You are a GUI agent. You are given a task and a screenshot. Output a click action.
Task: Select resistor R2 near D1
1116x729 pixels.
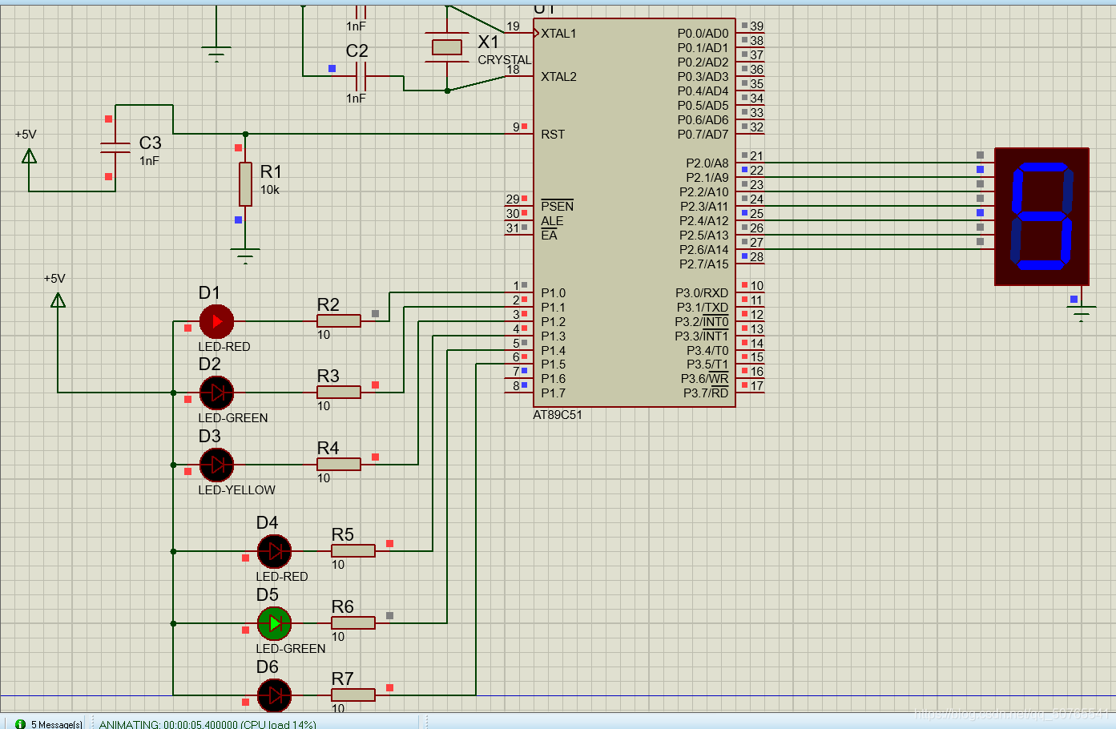coord(338,321)
